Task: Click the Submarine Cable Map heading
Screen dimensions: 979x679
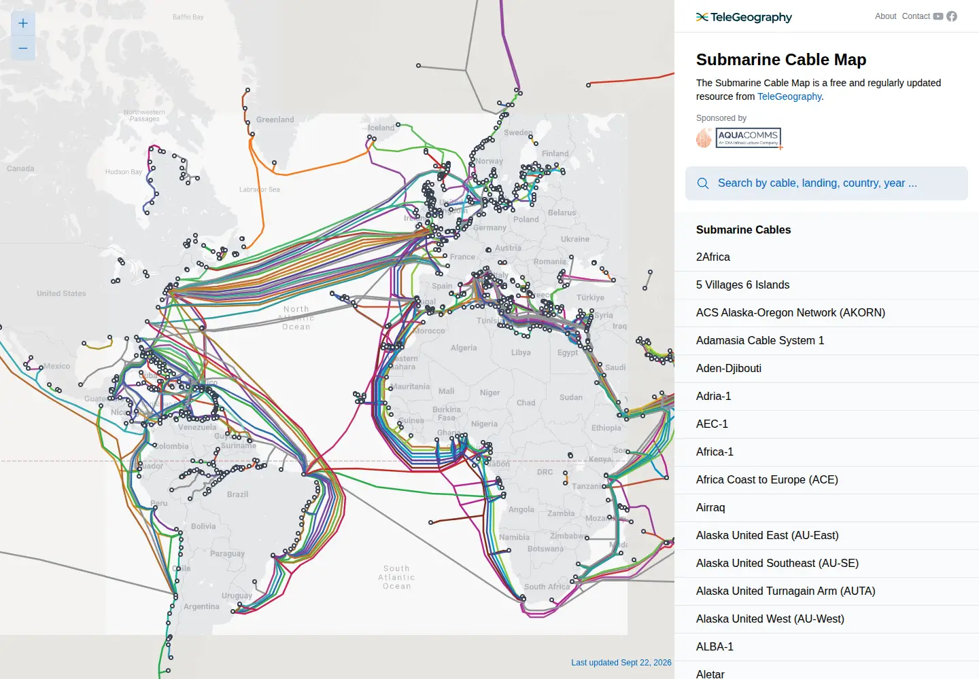Action: [x=781, y=60]
